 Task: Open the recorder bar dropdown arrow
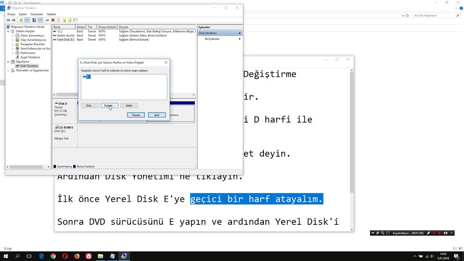pyautogui.click(x=373, y=233)
